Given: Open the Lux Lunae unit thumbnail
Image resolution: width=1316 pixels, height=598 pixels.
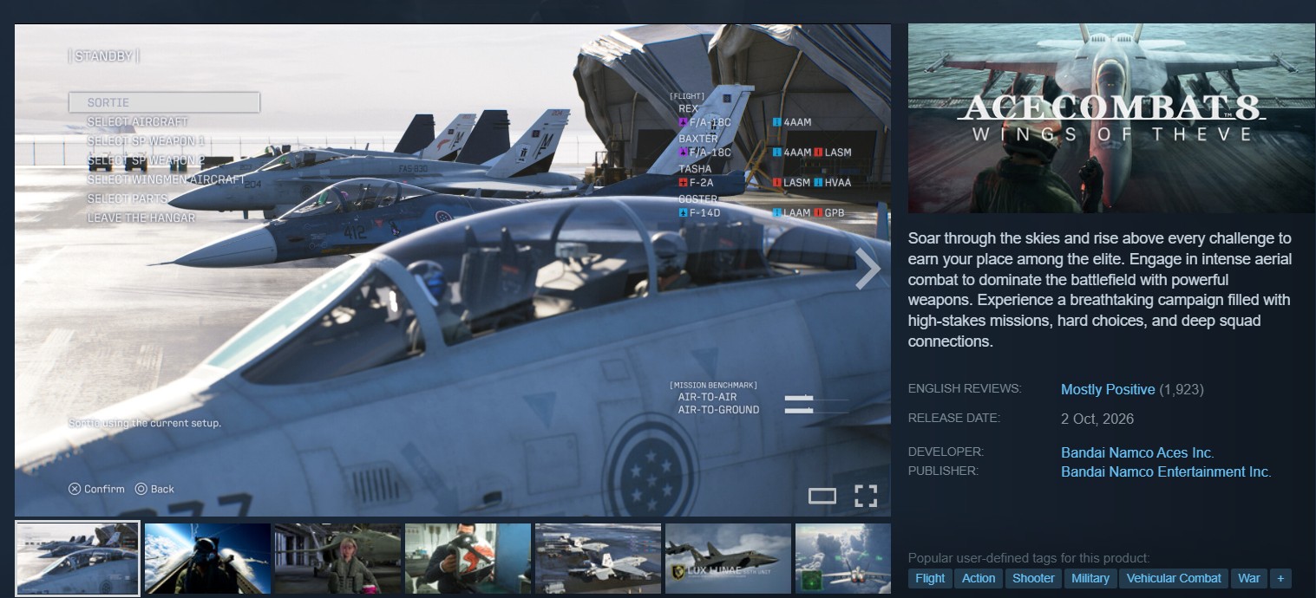Looking at the screenshot, I should [728, 558].
